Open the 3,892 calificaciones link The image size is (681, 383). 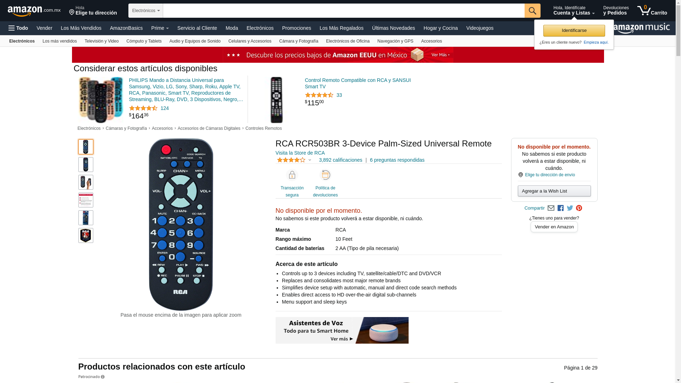[x=340, y=160]
